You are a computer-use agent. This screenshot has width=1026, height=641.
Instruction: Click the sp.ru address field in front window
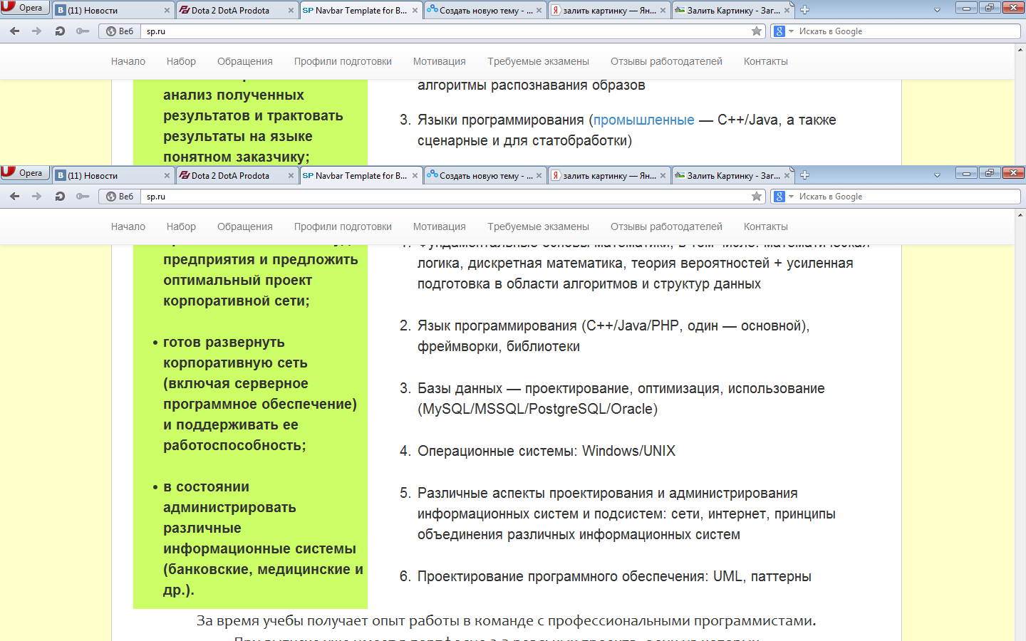[x=445, y=197]
